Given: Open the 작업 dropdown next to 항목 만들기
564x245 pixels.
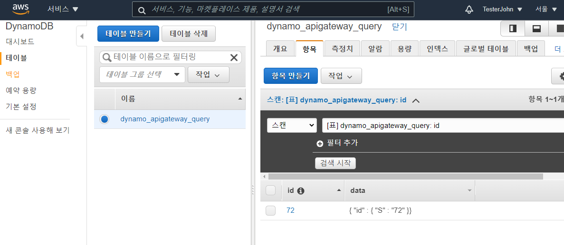Looking at the screenshot, I should click(x=341, y=76).
